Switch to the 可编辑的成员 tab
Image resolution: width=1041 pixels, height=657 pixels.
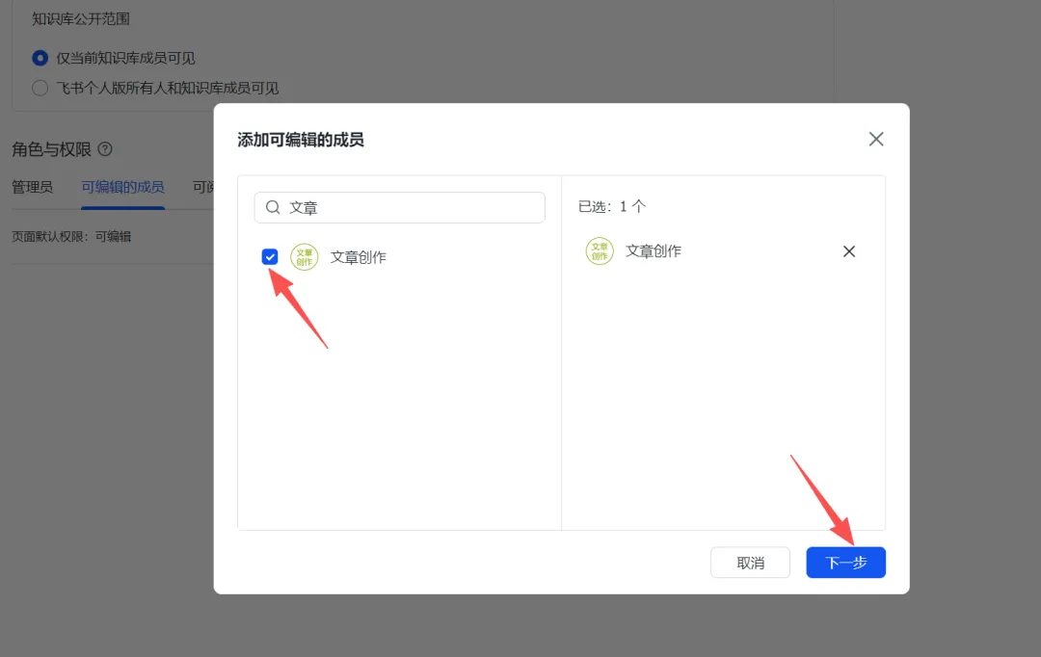point(122,187)
